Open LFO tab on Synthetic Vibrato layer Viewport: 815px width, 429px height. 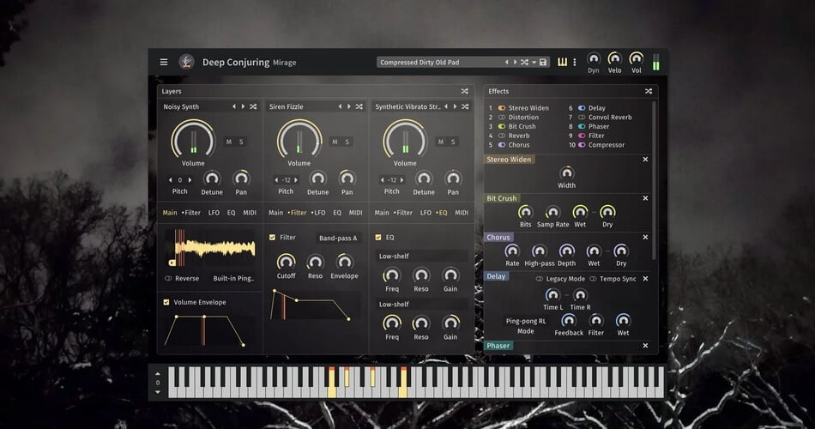426,212
